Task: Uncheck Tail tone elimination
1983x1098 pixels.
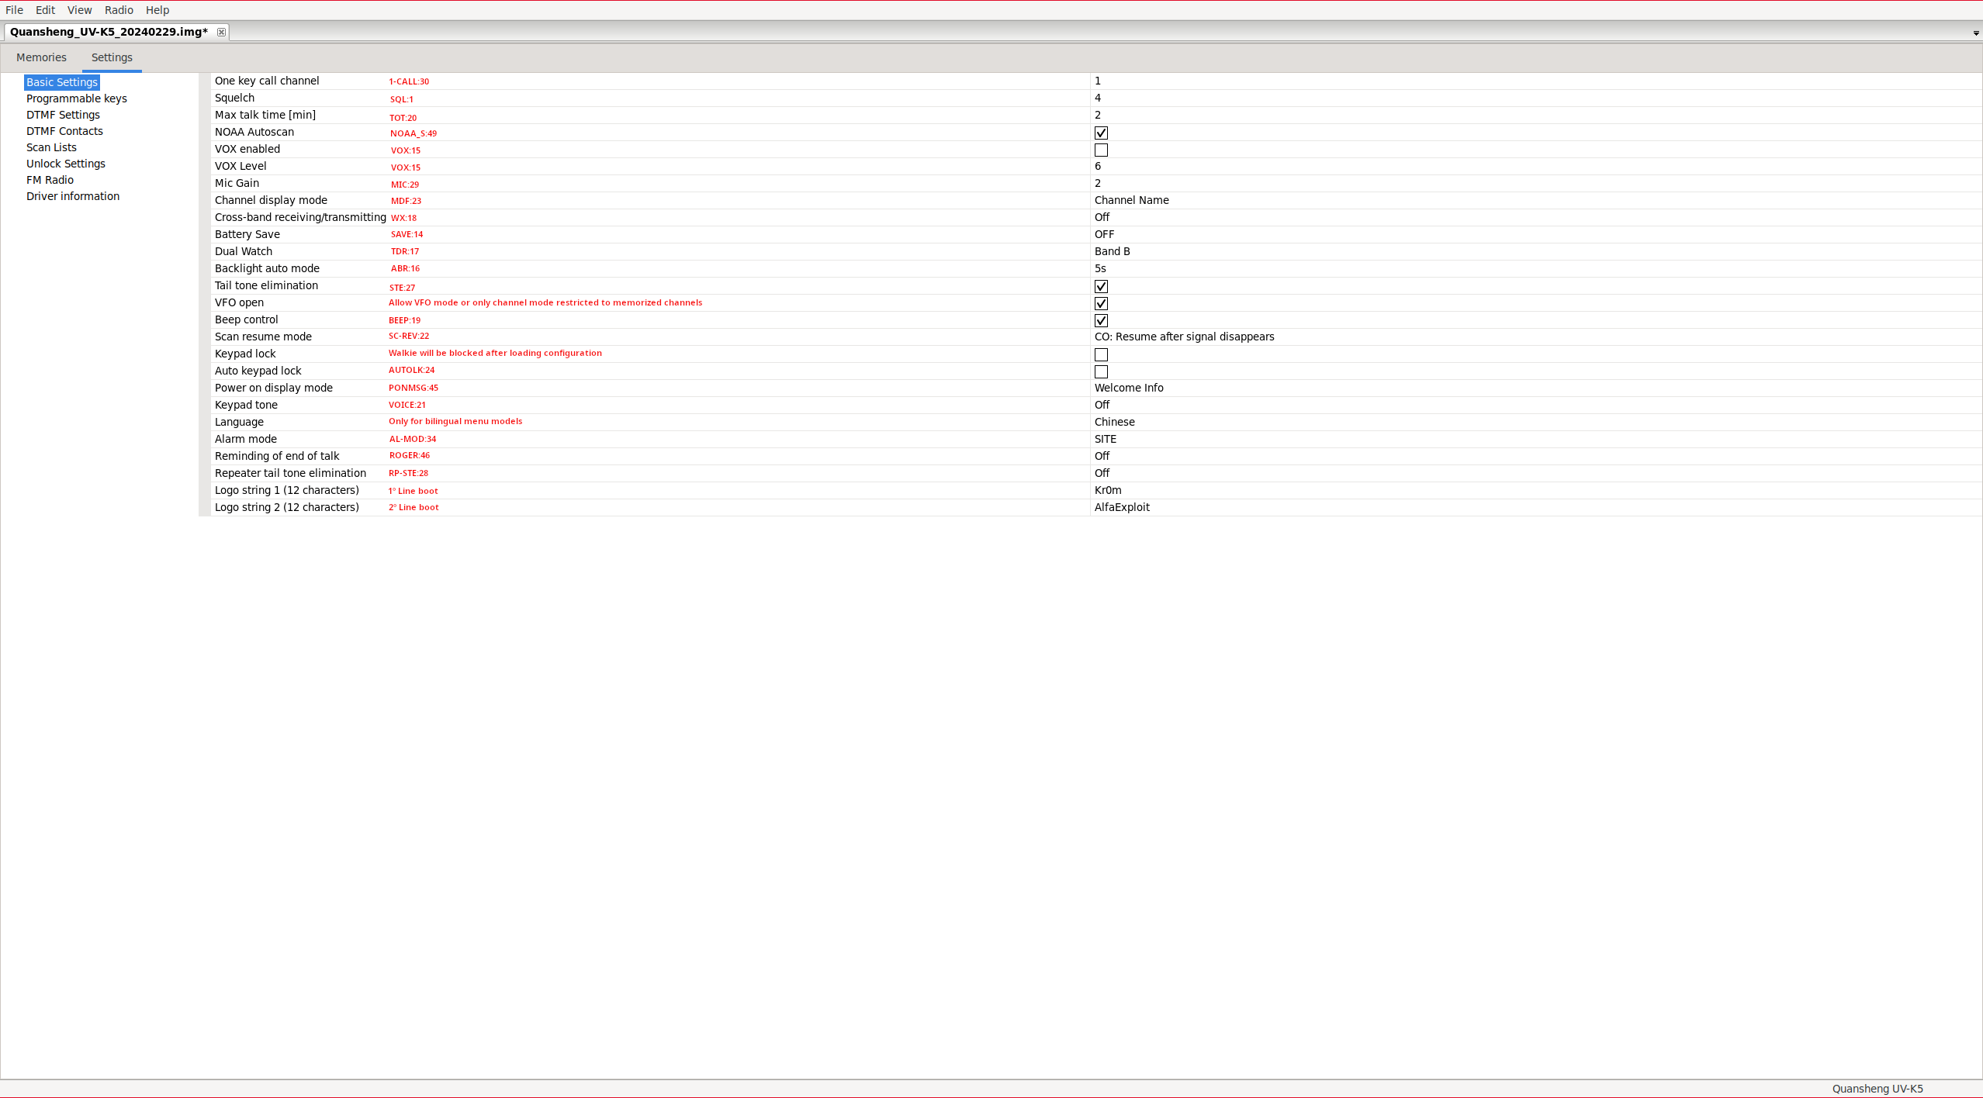Action: [1101, 286]
